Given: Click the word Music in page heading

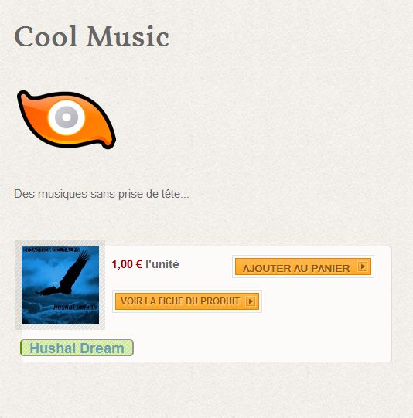Looking at the screenshot, I should click(128, 36).
